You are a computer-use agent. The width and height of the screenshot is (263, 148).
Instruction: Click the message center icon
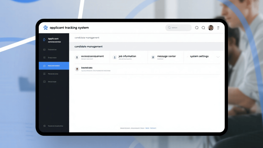point(153,57)
